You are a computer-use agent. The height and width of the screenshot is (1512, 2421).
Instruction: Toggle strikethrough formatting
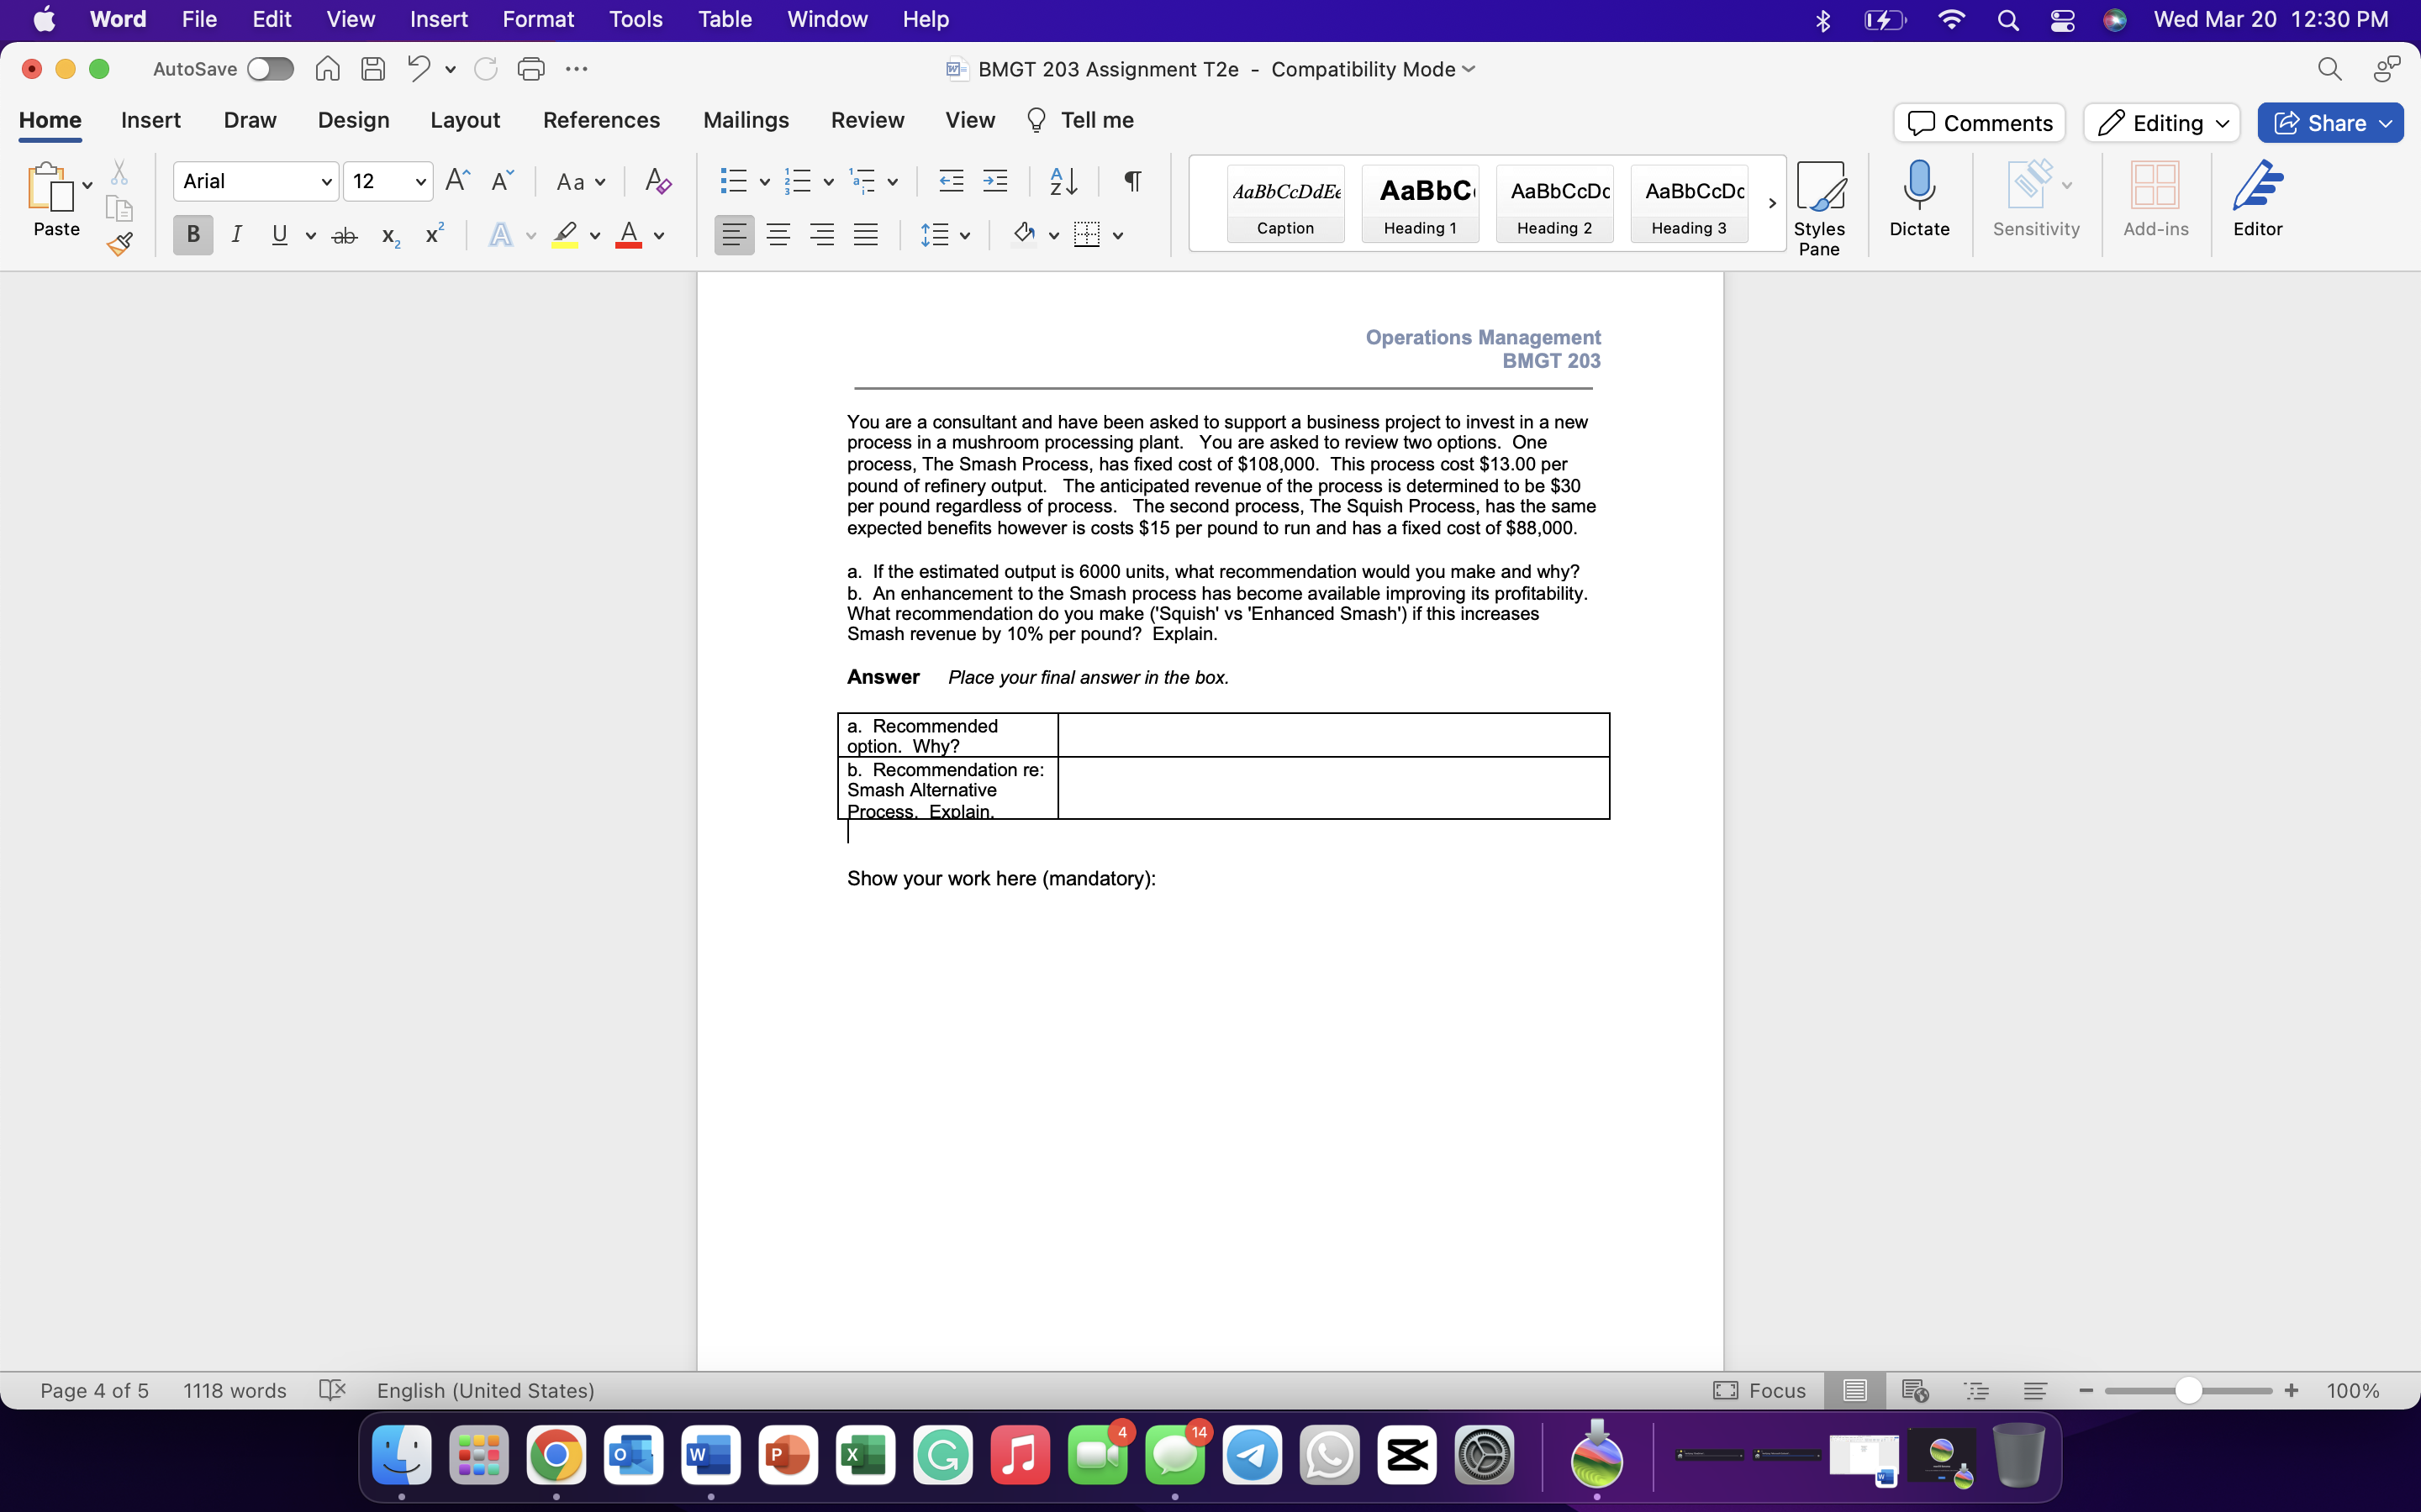click(x=344, y=236)
